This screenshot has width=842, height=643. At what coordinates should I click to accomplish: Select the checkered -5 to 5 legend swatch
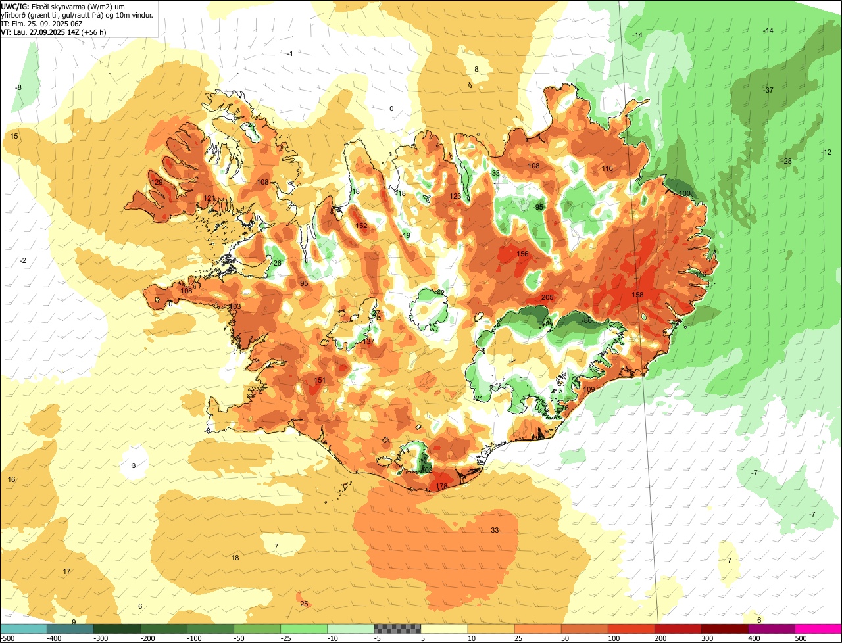pos(397,629)
